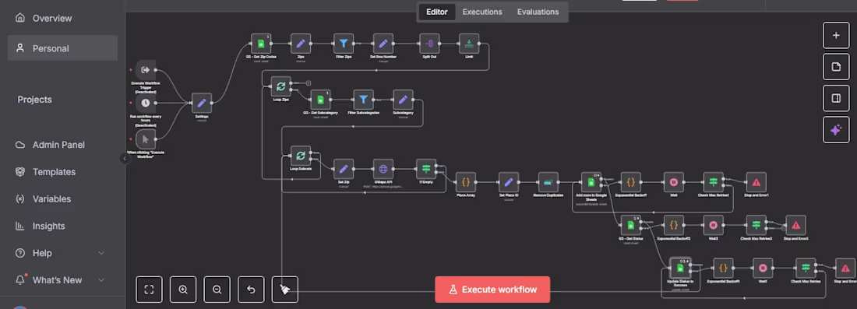
Task: Select the schedule clock trigger node
Action: point(146,103)
